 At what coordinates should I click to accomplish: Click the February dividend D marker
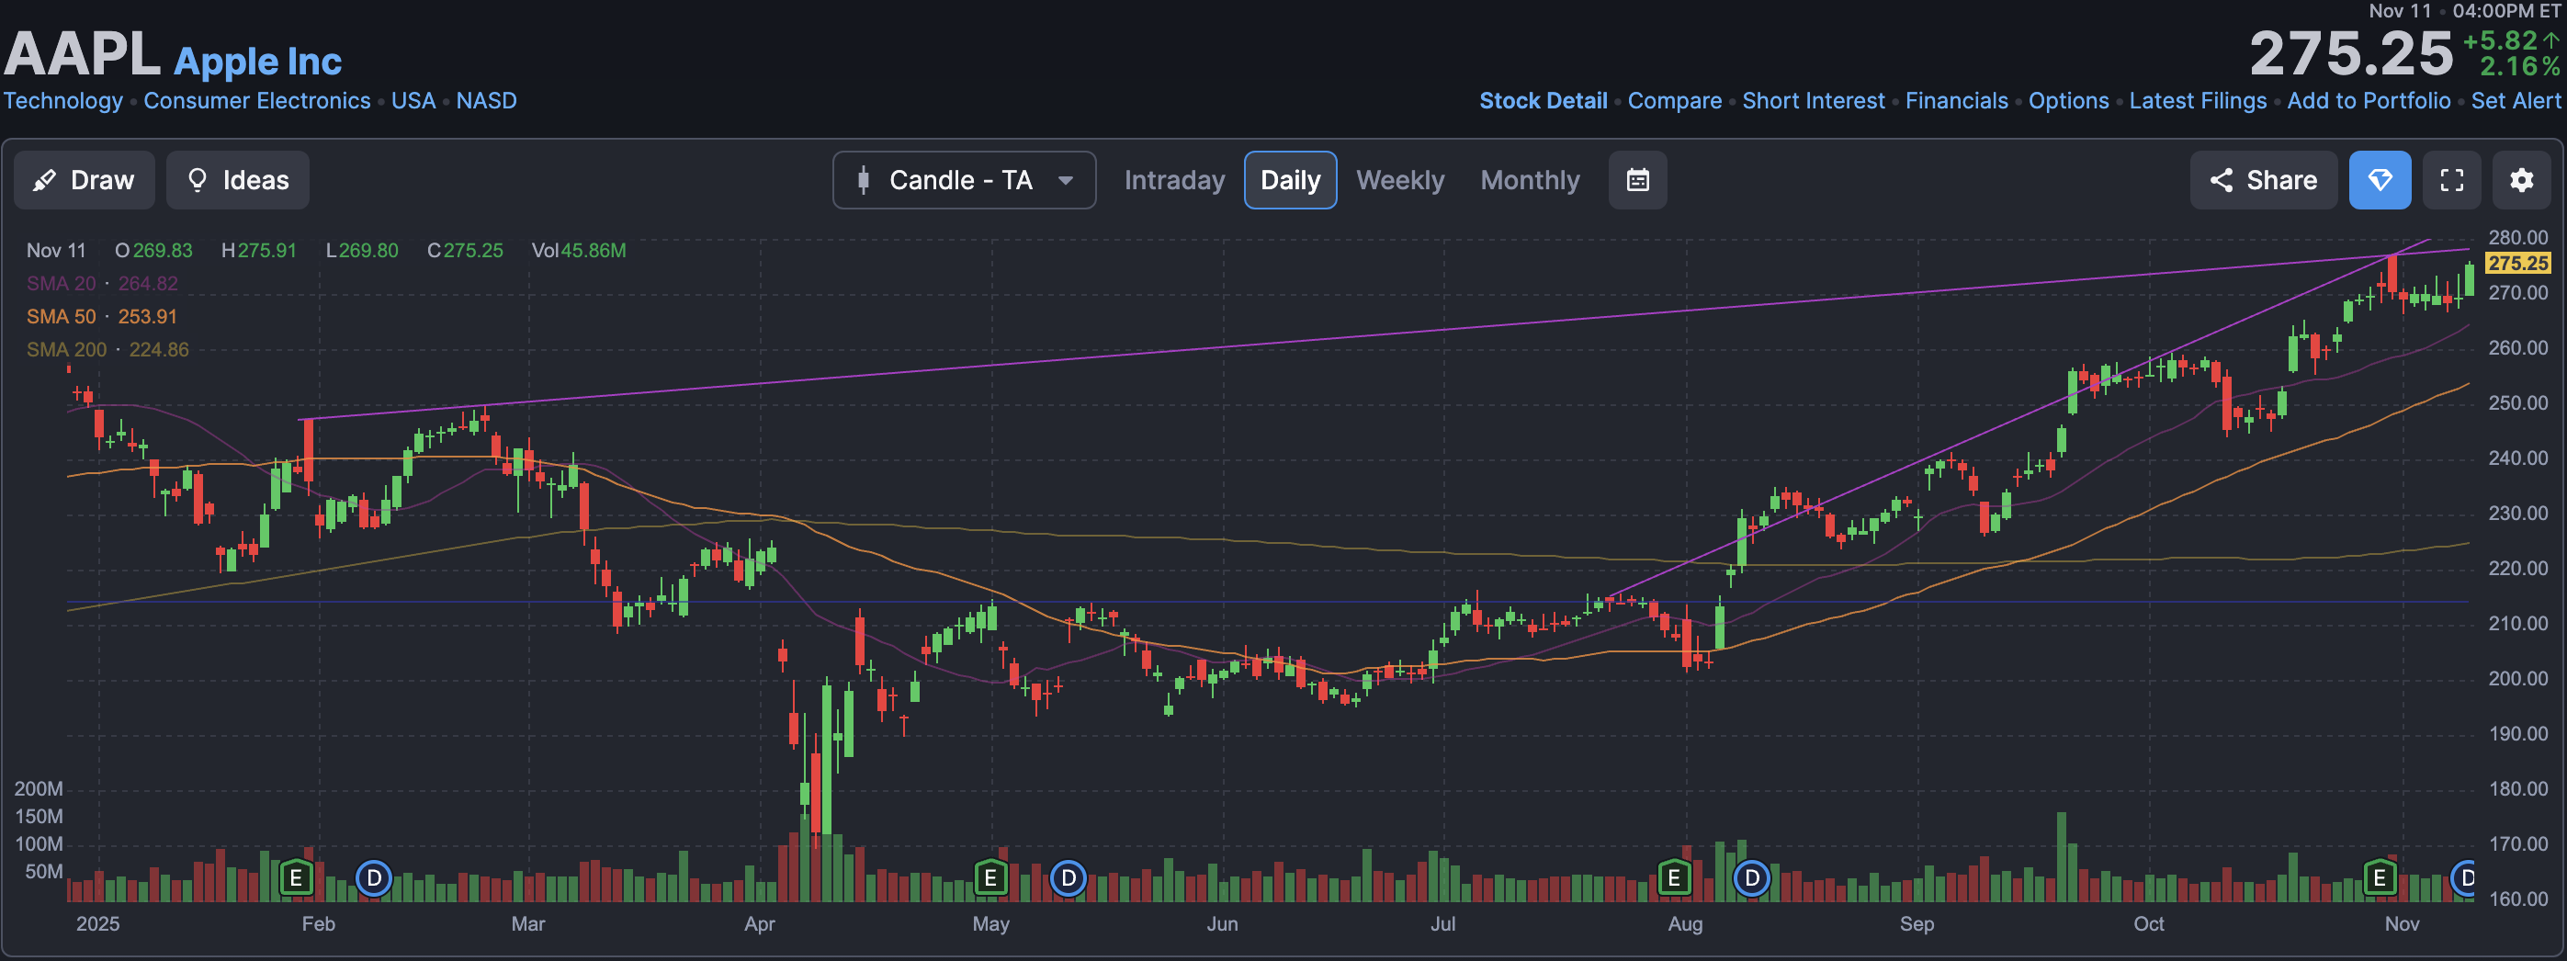point(374,878)
